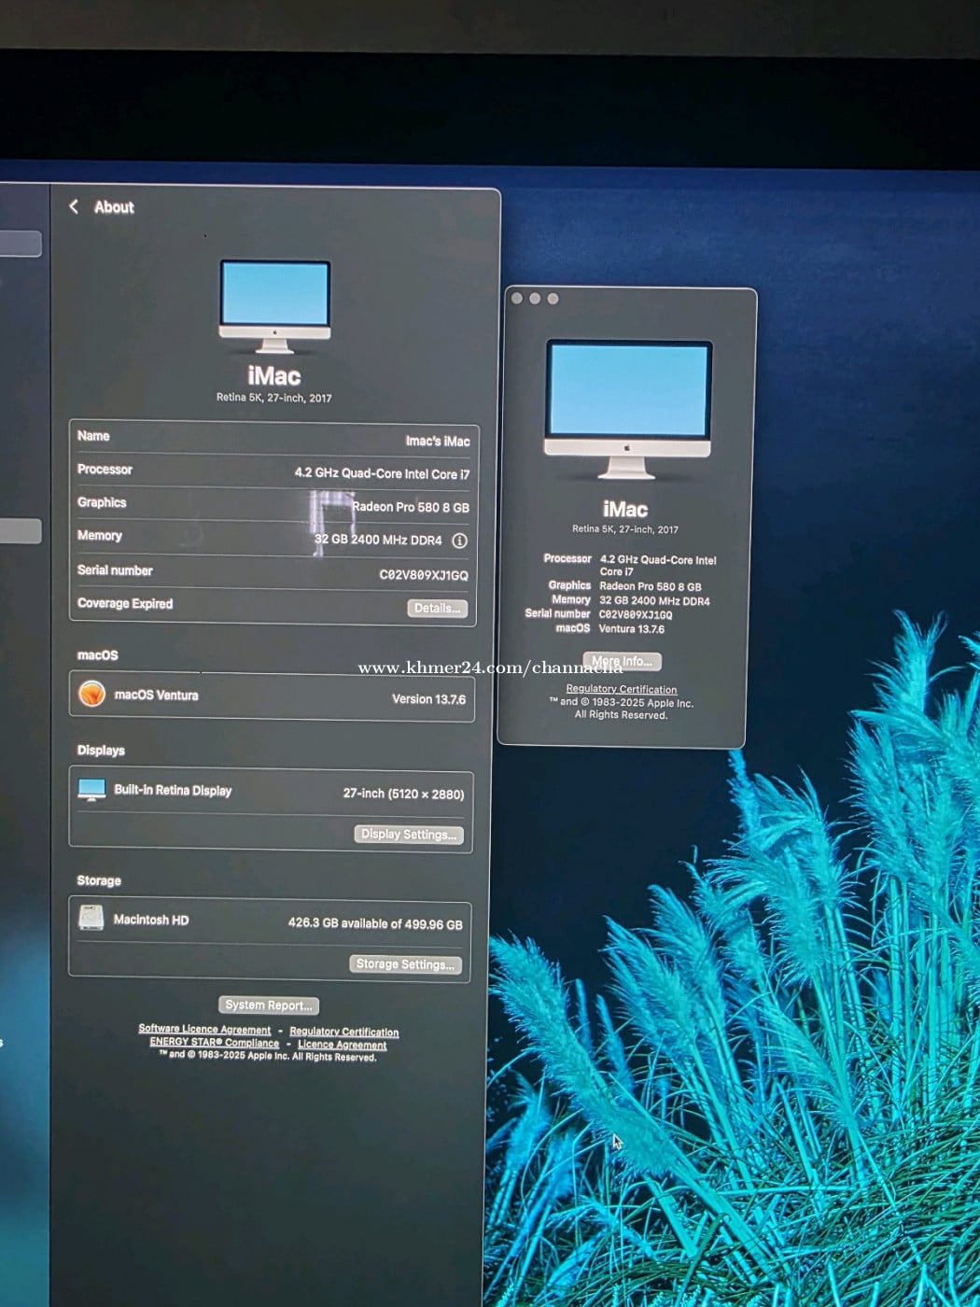Click the macOS Ventura logo icon
Screen dimensions: 980x1307
pos(91,694)
